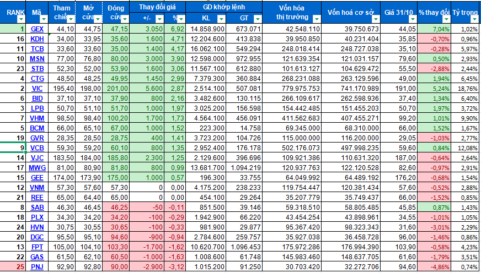Open the STB ticker link

pyautogui.click(x=38, y=69)
